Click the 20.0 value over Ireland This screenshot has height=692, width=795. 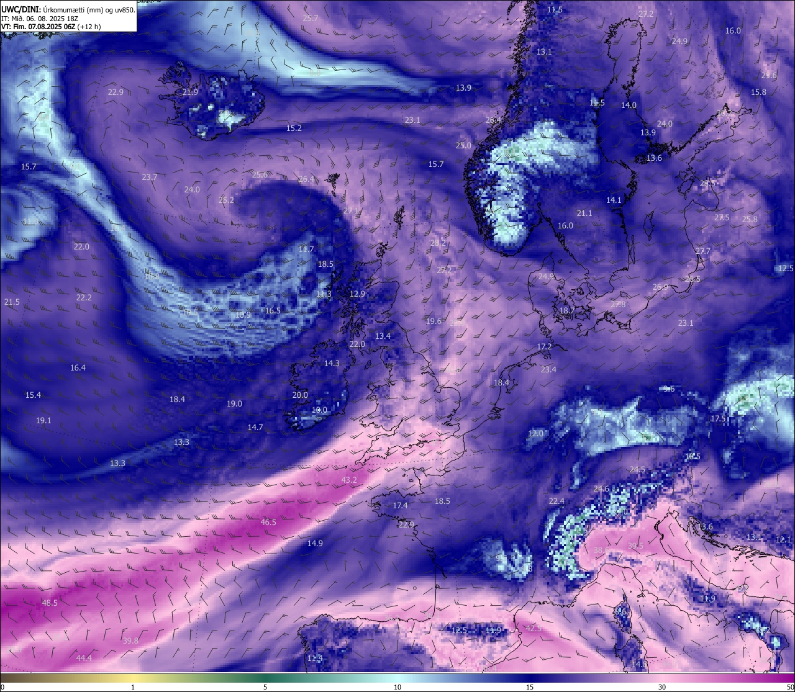tap(300, 395)
